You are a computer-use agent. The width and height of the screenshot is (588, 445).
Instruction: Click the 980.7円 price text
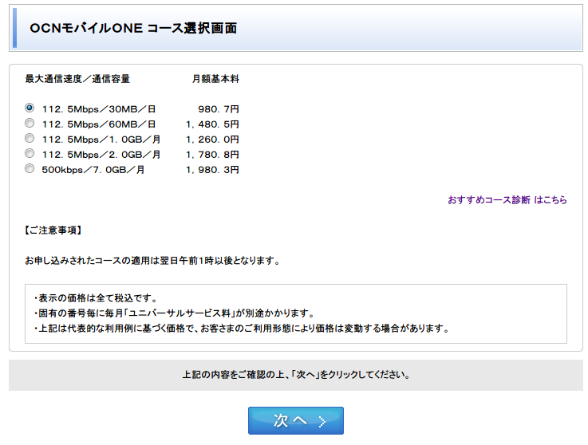click(218, 108)
